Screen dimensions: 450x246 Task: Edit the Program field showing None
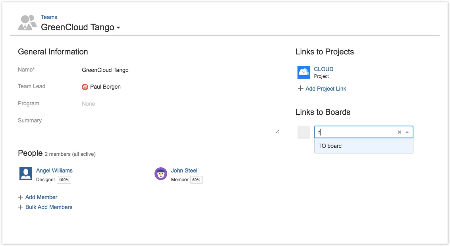pos(89,104)
